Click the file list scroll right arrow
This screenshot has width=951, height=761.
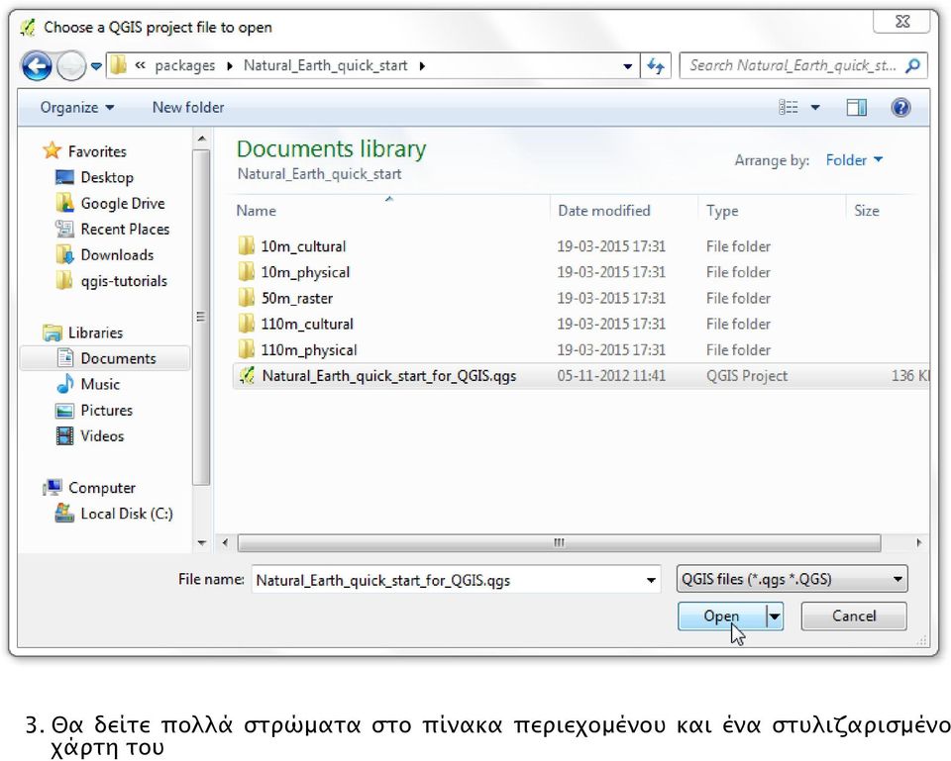click(x=919, y=542)
